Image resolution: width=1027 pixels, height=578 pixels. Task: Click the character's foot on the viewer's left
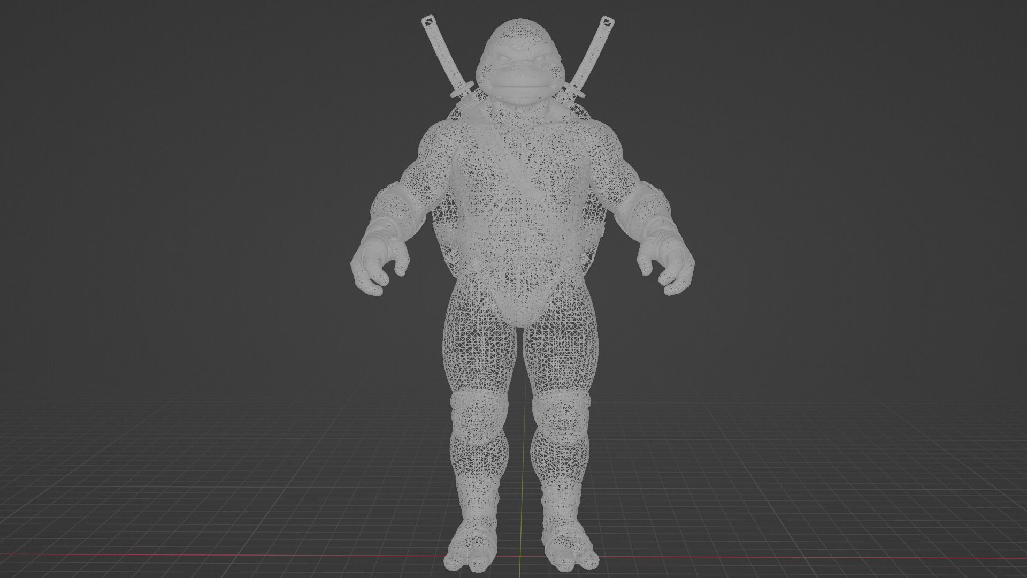472,546
